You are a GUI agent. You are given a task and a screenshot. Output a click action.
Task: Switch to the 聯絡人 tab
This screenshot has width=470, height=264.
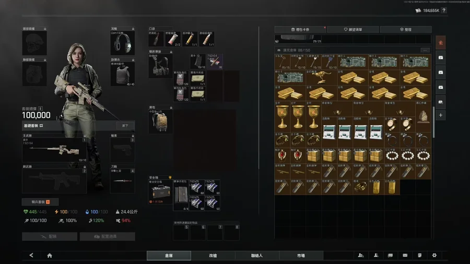click(257, 255)
